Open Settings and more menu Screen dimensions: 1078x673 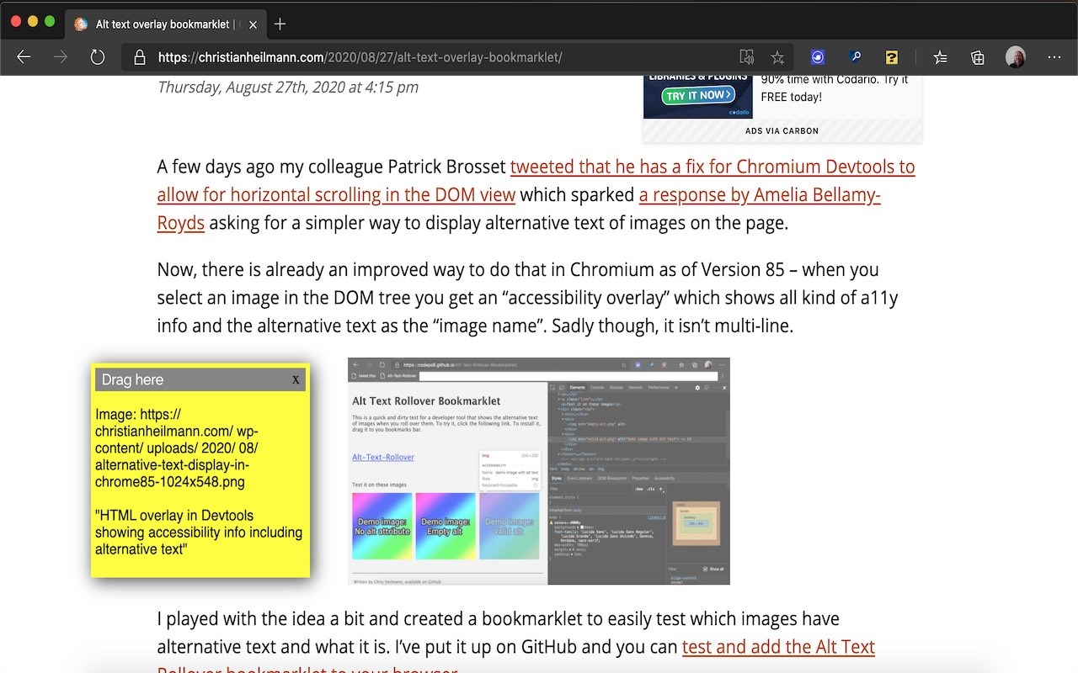[1054, 57]
